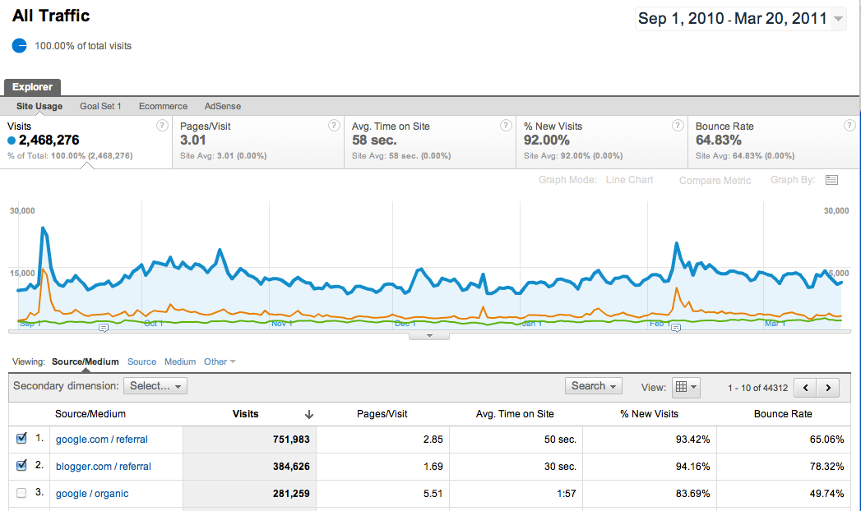Uncheck the blogger.com / referral row
Viewport: 861px width, 511px height.
coord(21,466)
